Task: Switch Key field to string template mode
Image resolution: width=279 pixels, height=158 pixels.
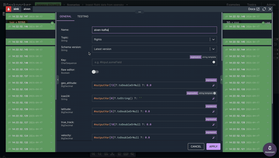Action: [209, 57]
